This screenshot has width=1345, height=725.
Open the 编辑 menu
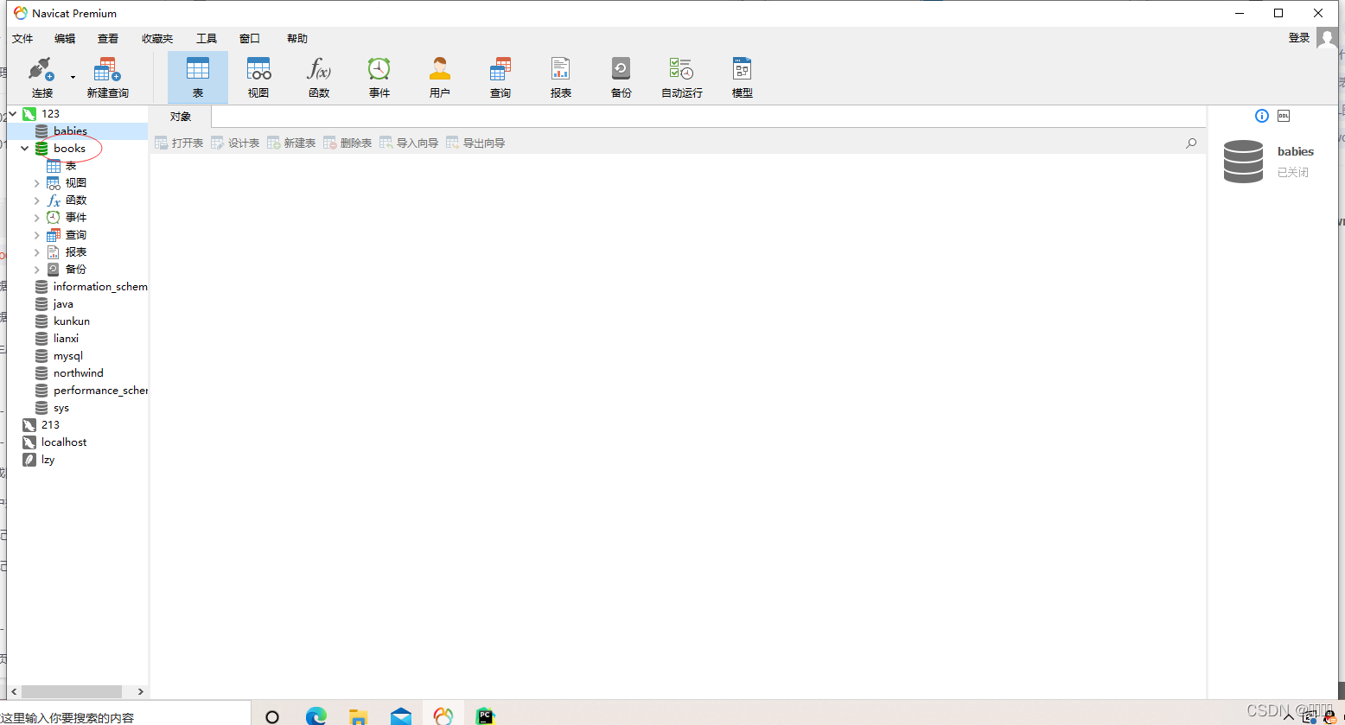click(x=65, y=39)
